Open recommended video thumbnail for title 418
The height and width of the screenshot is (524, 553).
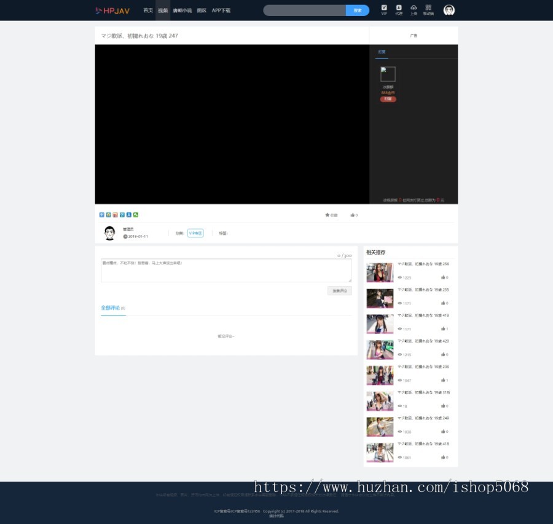[380, 452]
